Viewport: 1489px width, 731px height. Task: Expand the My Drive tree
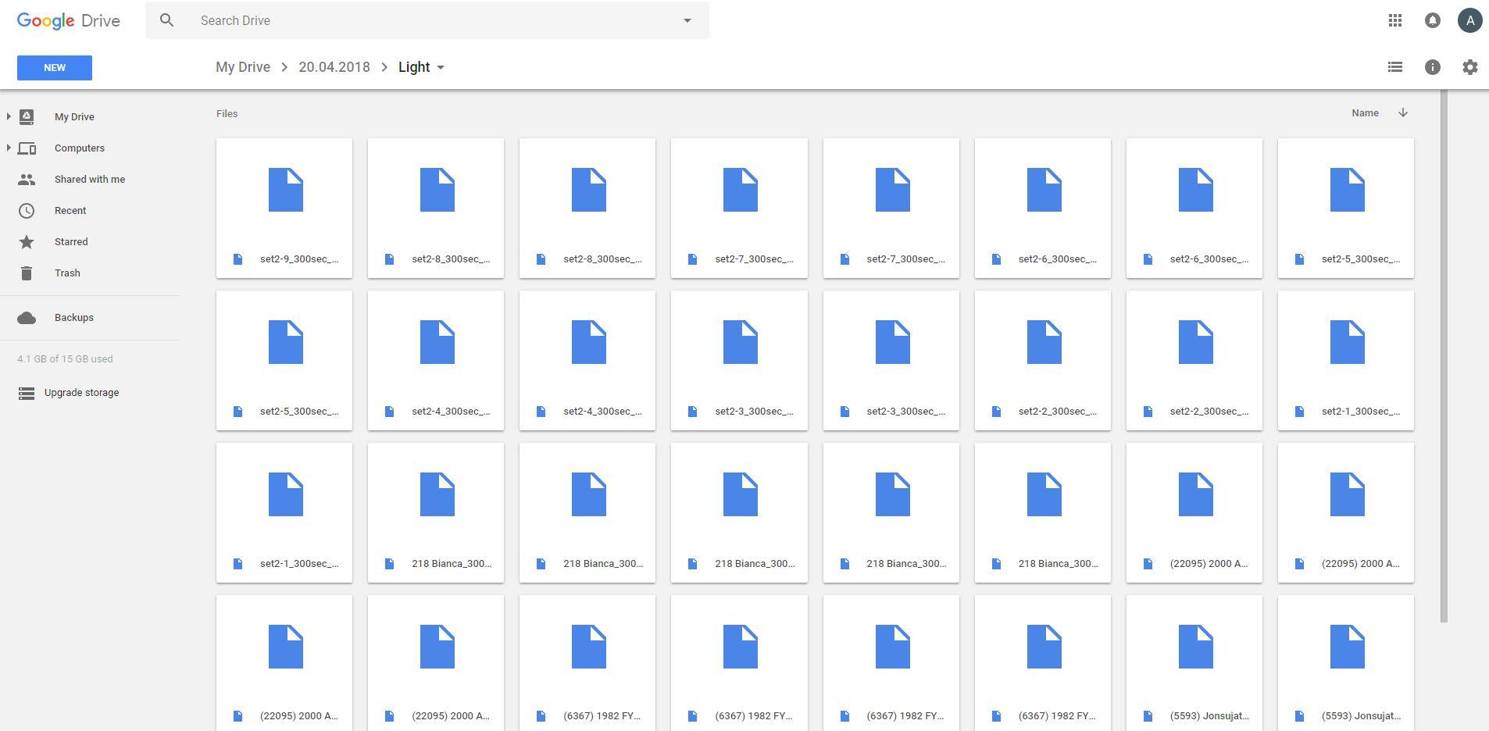coord(9,116)
